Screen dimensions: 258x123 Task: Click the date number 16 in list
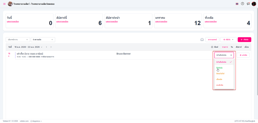coord(9,53)
